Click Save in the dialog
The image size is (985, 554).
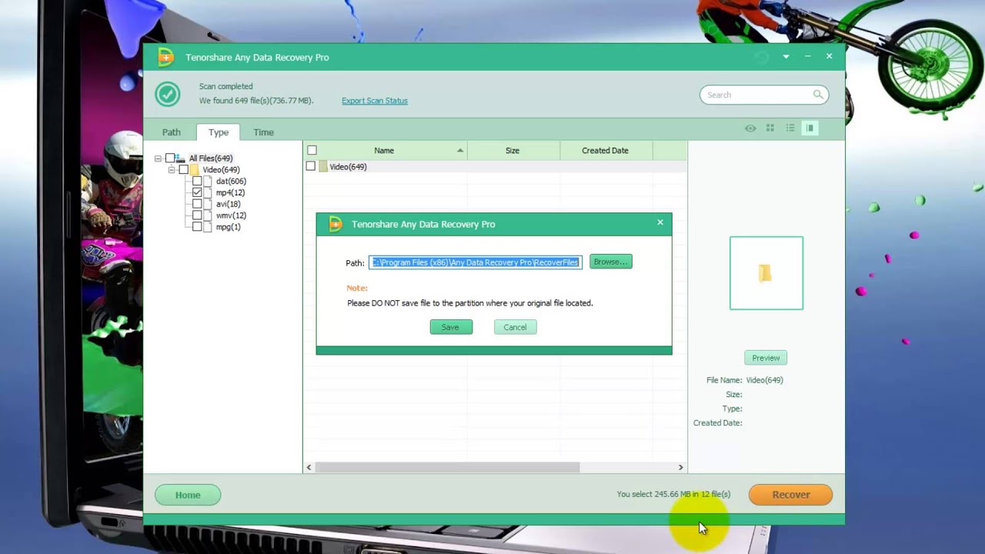451,327
